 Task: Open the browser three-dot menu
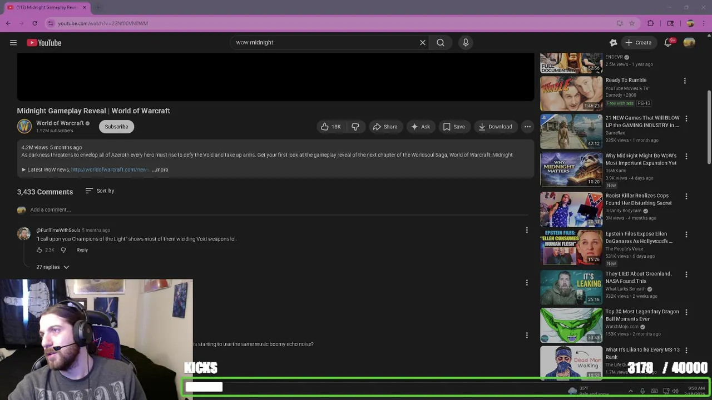[704, 23]
